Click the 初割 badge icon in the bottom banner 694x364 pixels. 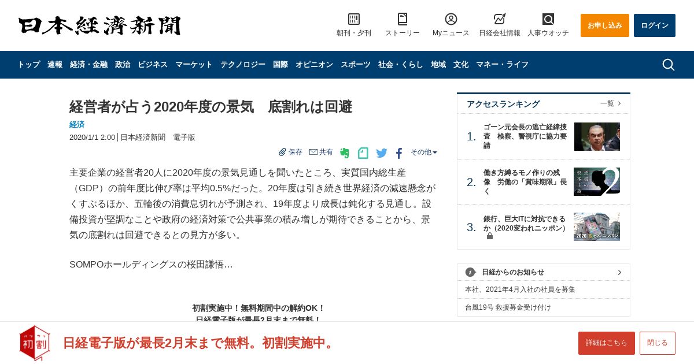coord(35,343)
